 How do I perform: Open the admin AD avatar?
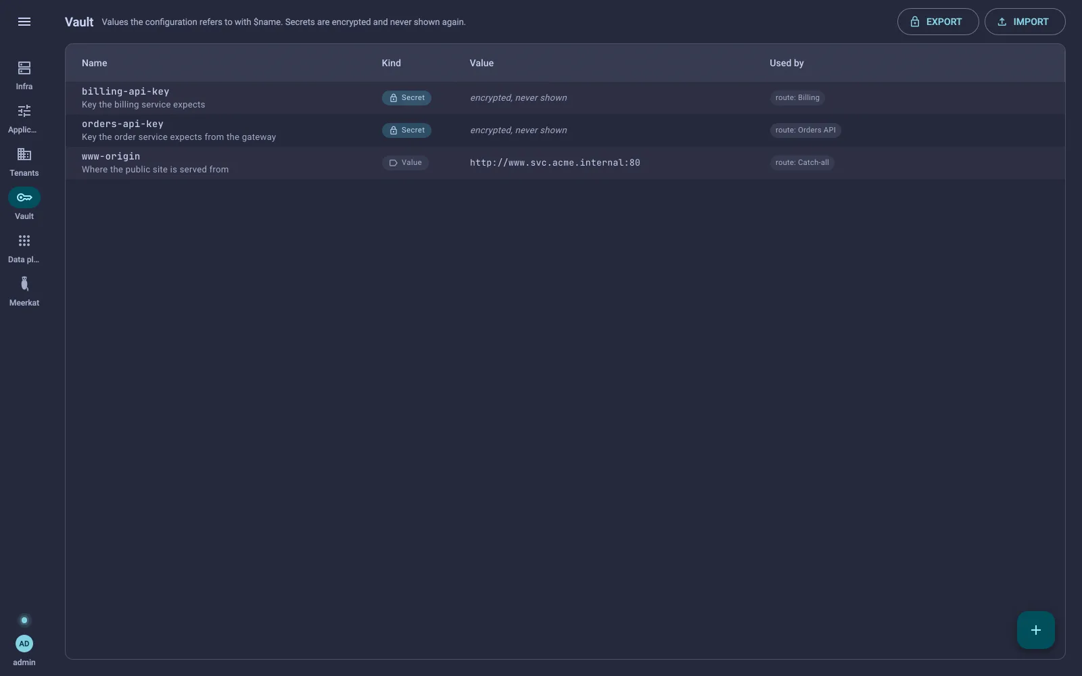point(24,644)
